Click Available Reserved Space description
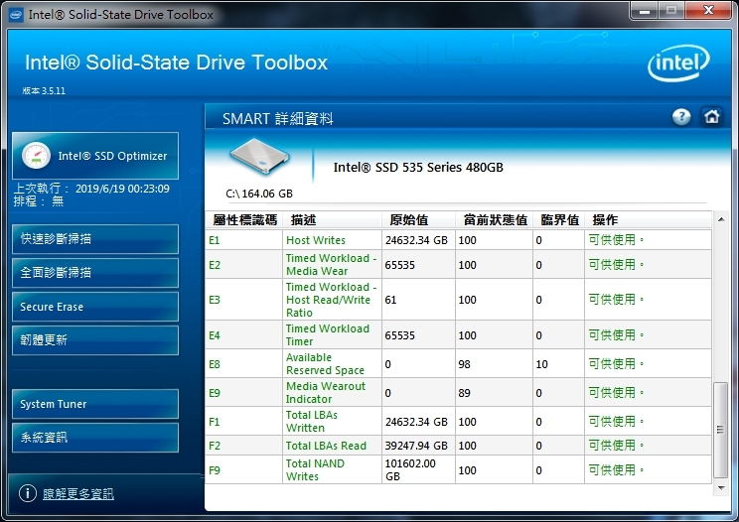 click(325, 364)
